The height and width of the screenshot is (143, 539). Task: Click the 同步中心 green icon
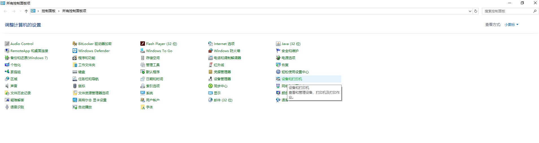point(210,86)
